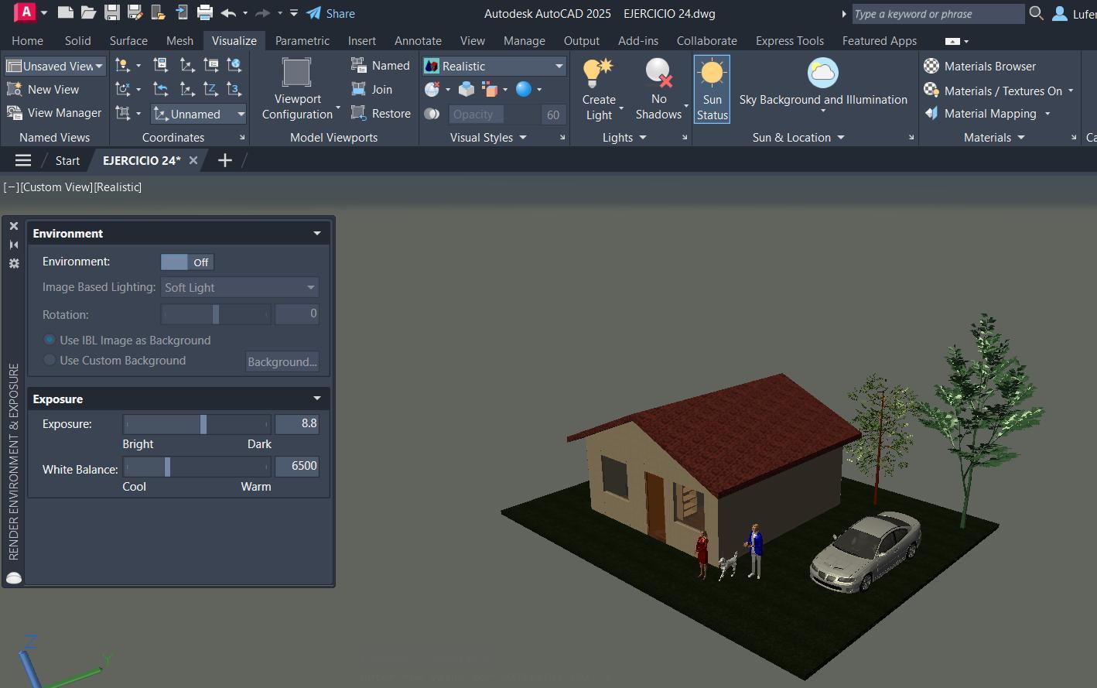Click the Share button
This screenshot has height=688, width=1097.
(x=330, y=13)
